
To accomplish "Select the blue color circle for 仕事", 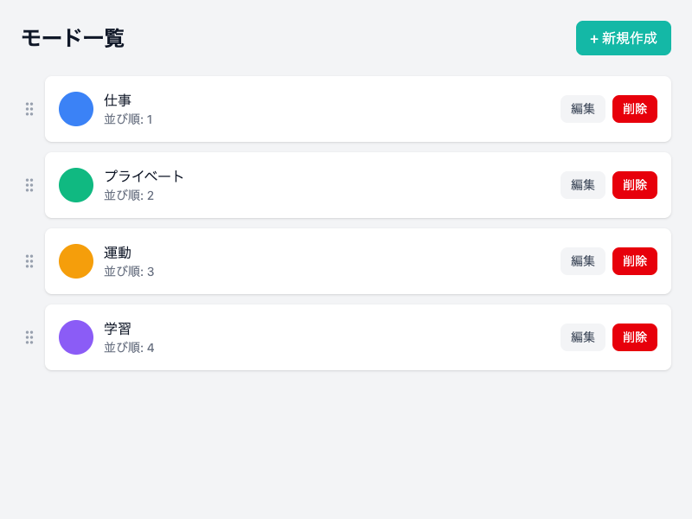I will 76,109.
